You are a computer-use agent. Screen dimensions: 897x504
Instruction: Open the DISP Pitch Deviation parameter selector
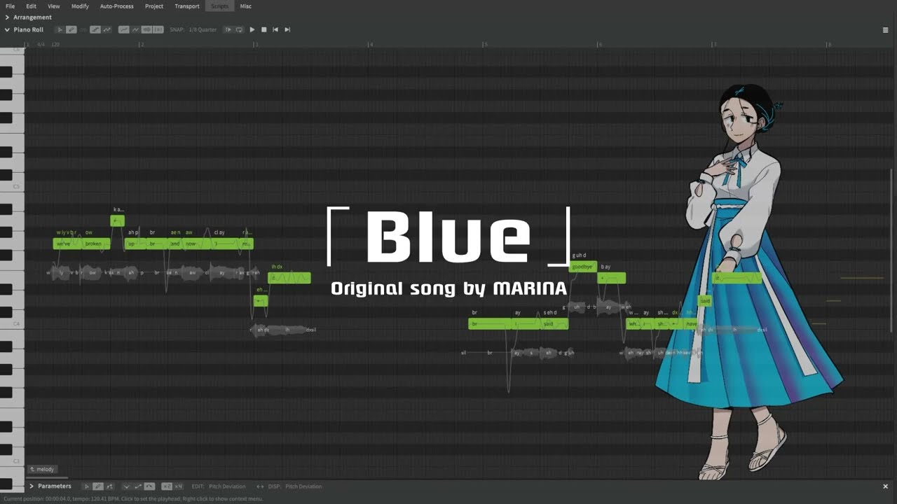[303, 486]
